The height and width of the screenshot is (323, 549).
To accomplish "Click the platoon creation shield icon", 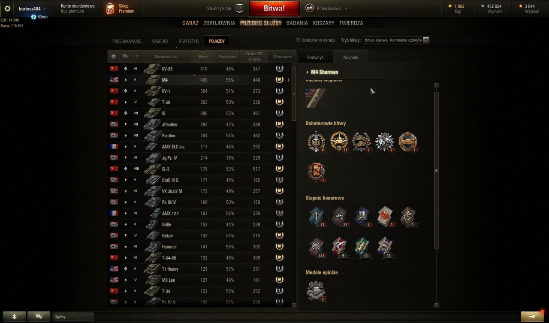I will 240,9.
